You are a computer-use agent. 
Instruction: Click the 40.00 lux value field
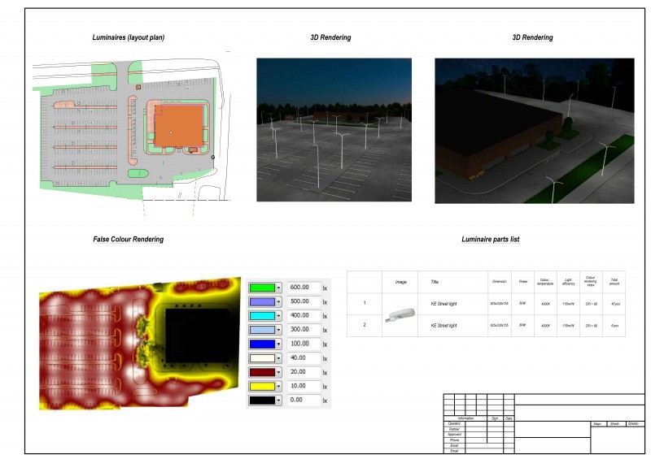click(x=304, y=357)
